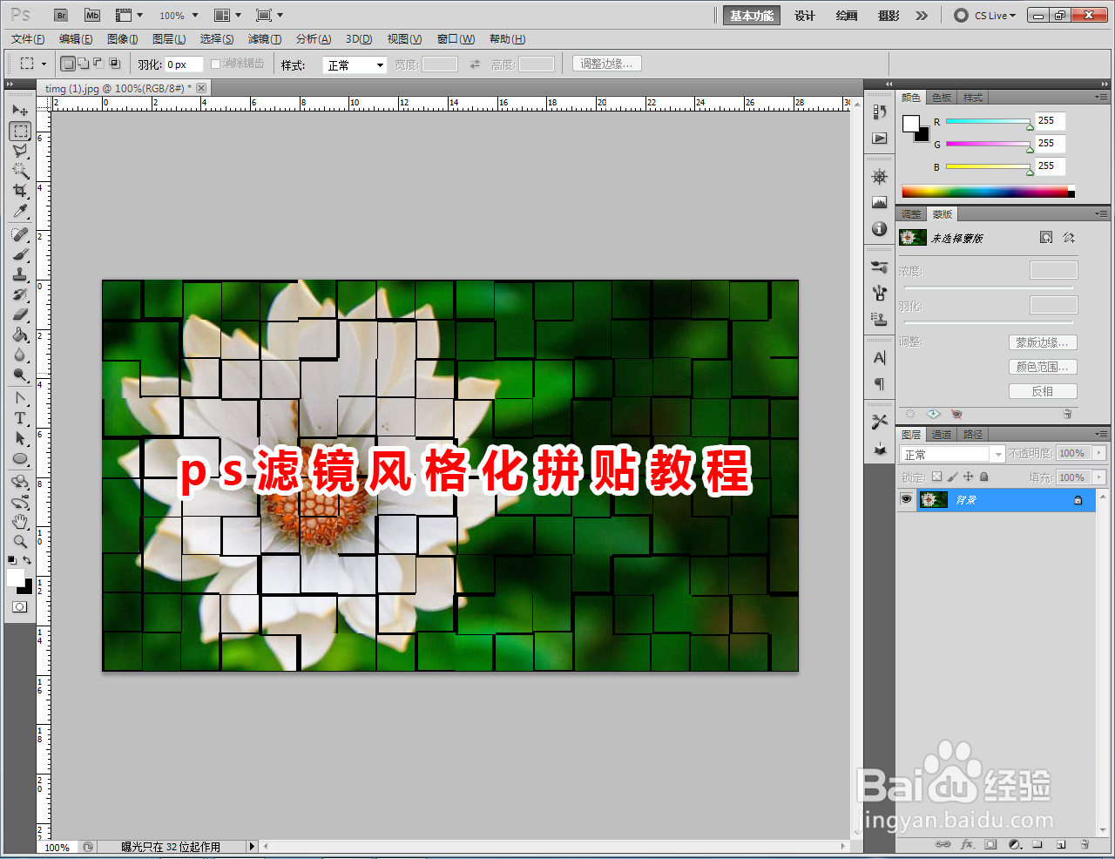The image size is (1115, 859).
Task: Click the 羽化 feather input field
Action: coord(183,63)
